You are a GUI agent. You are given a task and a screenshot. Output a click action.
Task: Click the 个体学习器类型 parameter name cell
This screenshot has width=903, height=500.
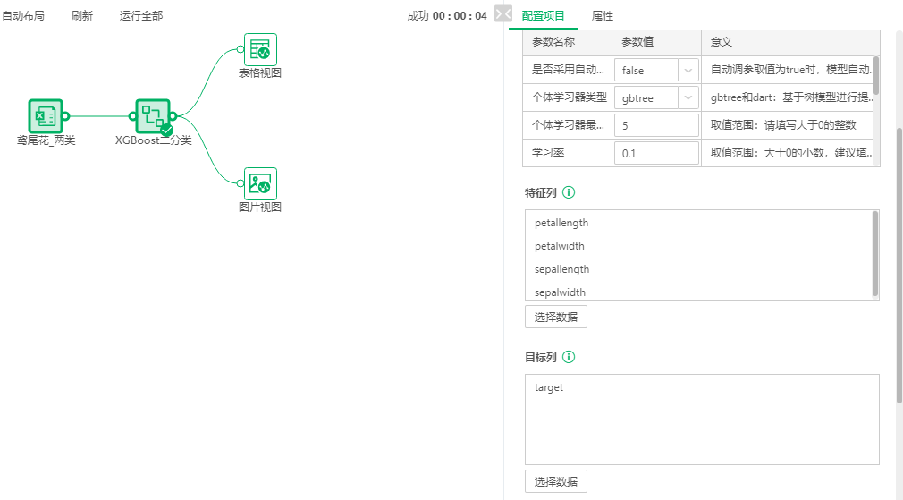(567, 97)
